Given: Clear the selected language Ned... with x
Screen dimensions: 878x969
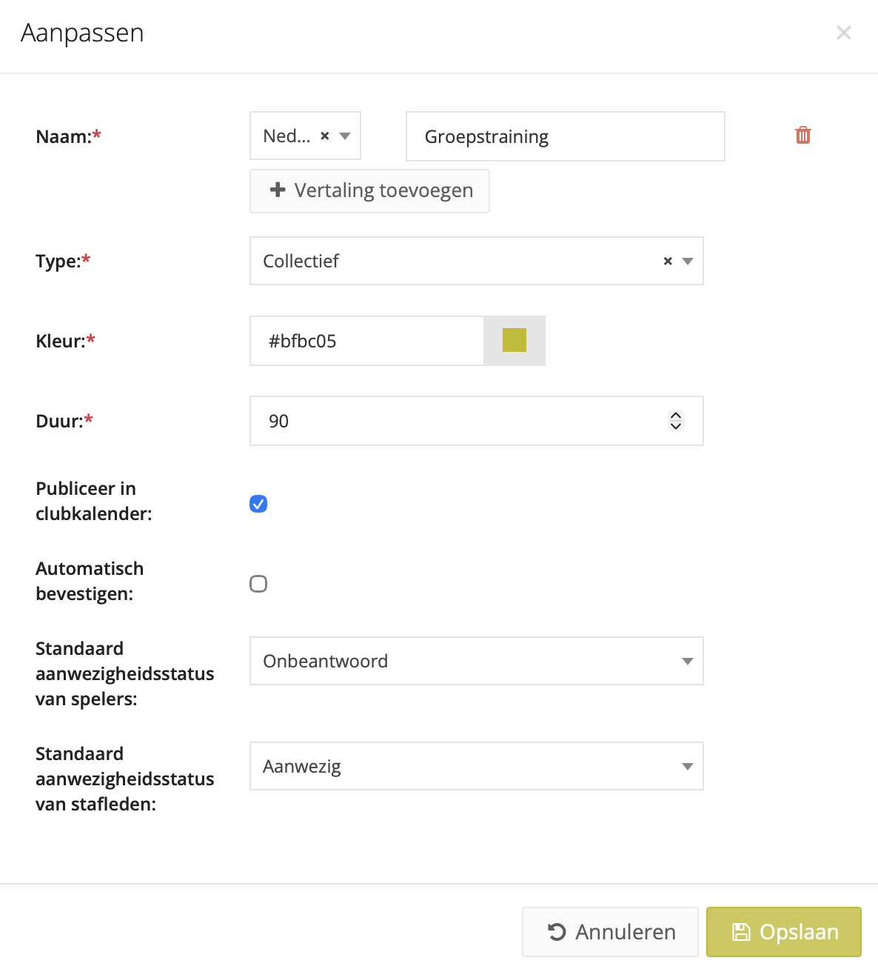Looking at the screenshot, I should coord(324,136).
